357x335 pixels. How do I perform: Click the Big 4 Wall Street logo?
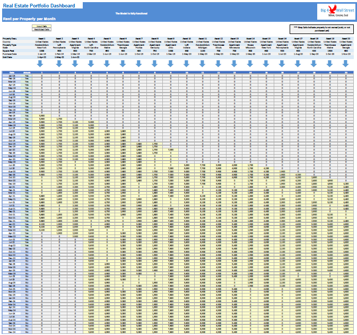[x=337, y=12]
